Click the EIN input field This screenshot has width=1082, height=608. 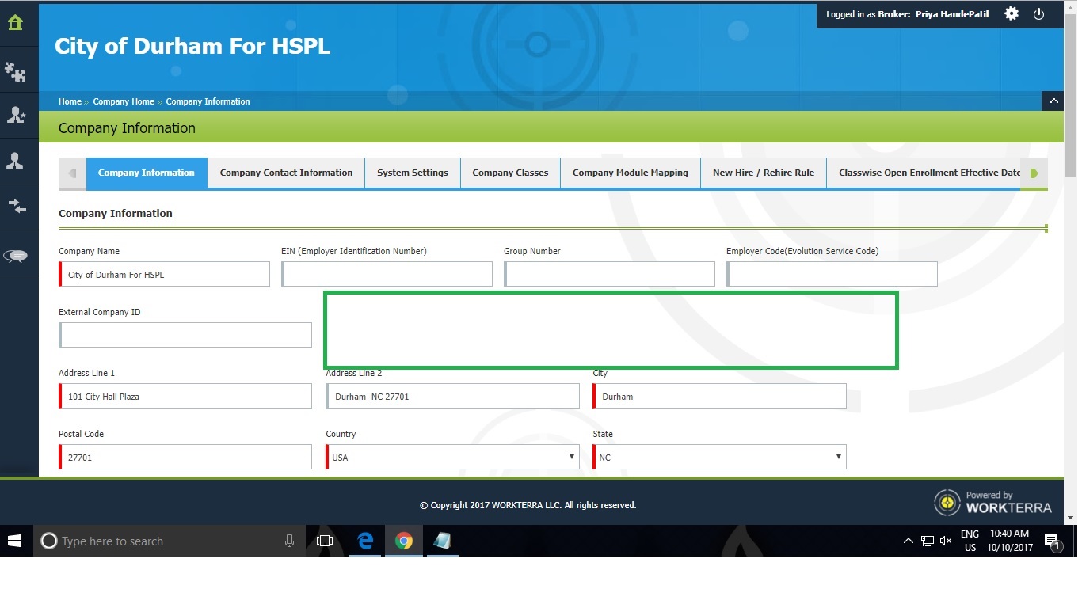387,275
